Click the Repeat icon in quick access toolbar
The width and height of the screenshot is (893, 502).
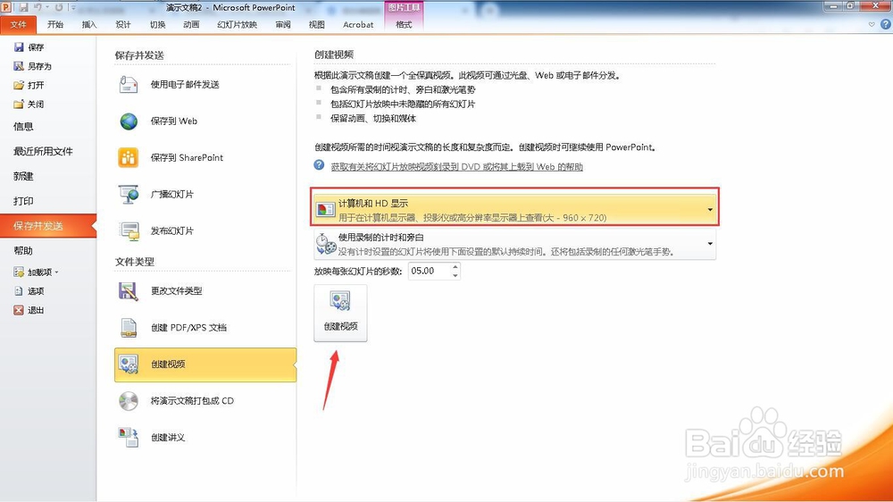click(59, 7)
